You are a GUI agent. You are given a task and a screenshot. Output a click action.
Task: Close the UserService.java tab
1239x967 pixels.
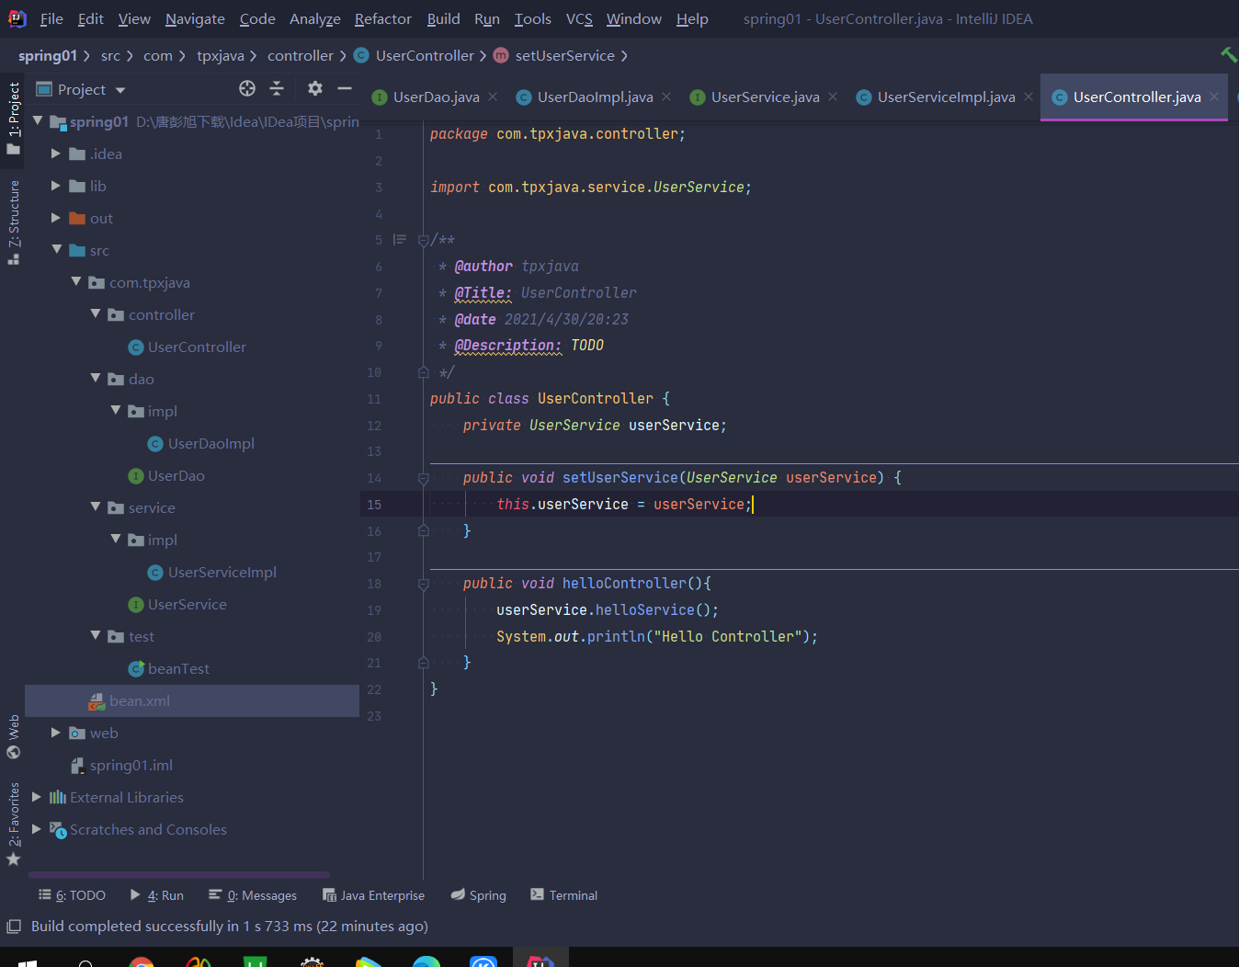833,97
